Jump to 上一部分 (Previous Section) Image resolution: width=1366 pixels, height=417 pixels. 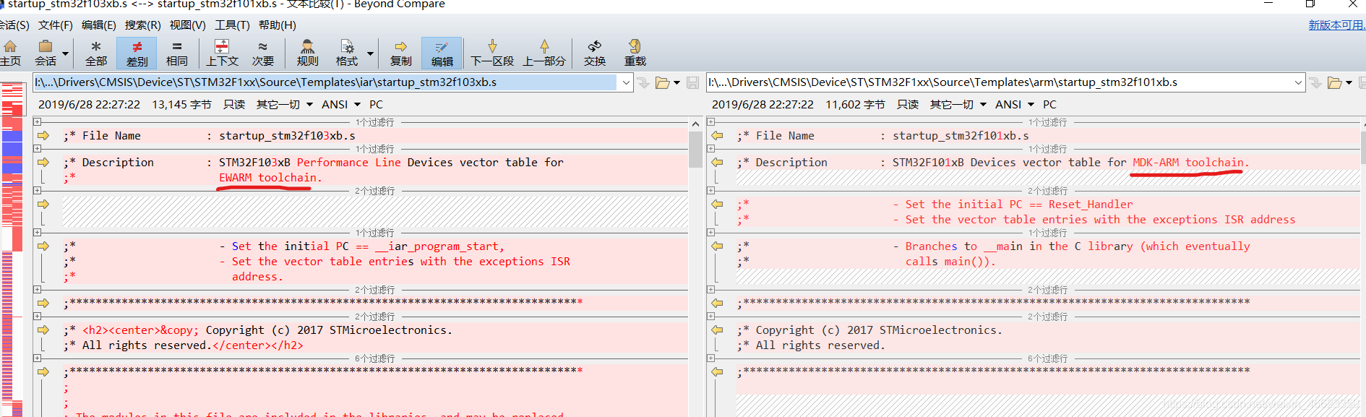544,53
